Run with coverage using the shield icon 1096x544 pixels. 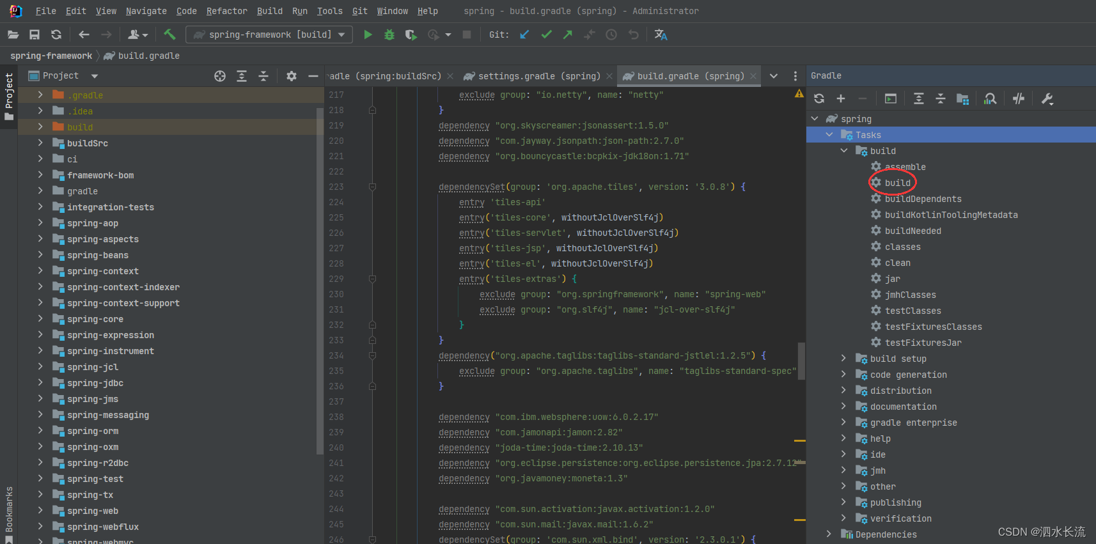click(x=411, y=35)
